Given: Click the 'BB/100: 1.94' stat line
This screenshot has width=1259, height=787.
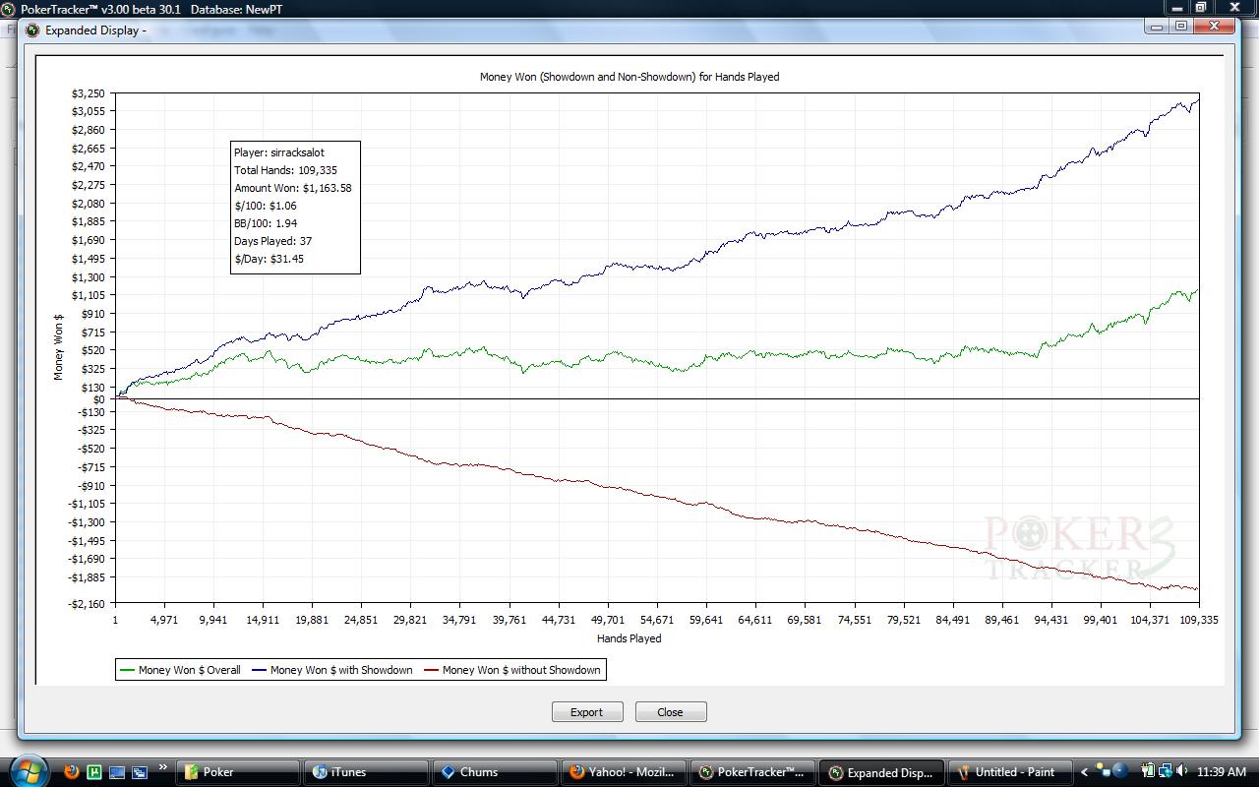Looking at the screenshot, I should pyautogui.click(x=266, y=223).
